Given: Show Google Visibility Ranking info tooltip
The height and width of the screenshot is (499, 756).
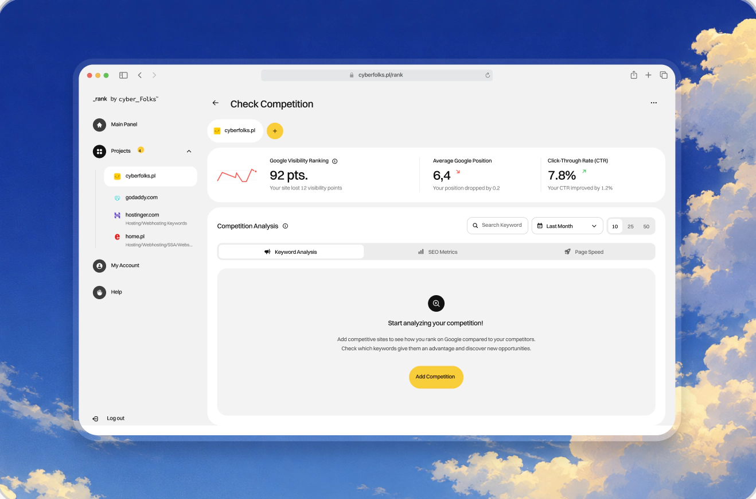Looking at the screenshot, I should 335,161.
